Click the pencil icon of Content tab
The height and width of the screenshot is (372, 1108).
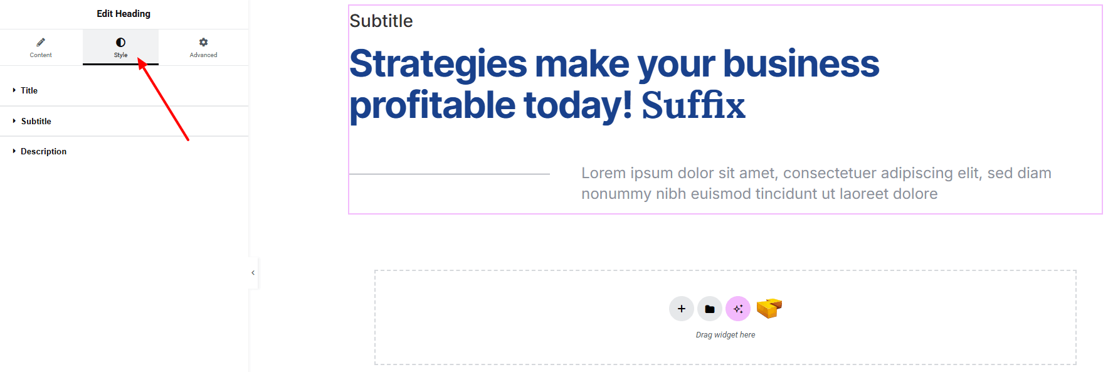coord(41,42)
